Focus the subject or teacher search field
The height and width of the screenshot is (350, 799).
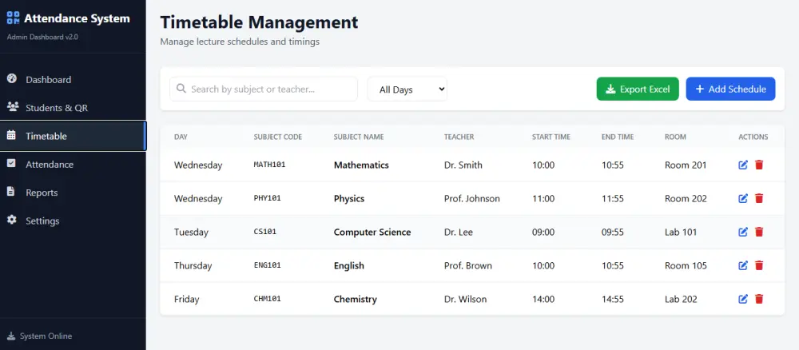pyautogui.click(x=264, y=89)
